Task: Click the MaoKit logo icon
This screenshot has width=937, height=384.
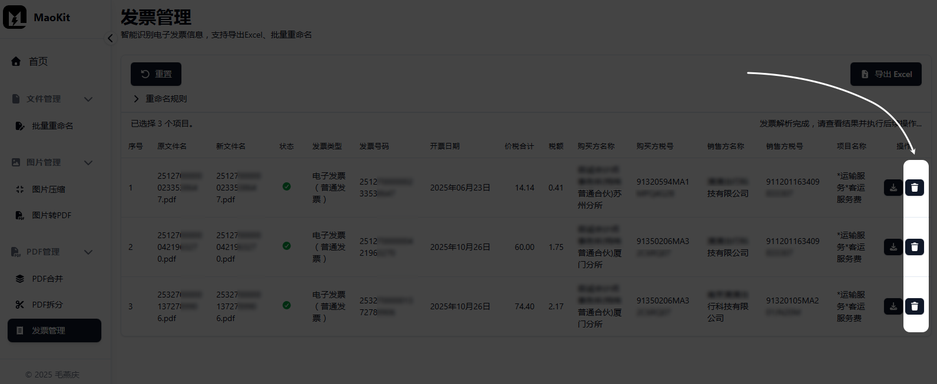Action: click(15, 18)
